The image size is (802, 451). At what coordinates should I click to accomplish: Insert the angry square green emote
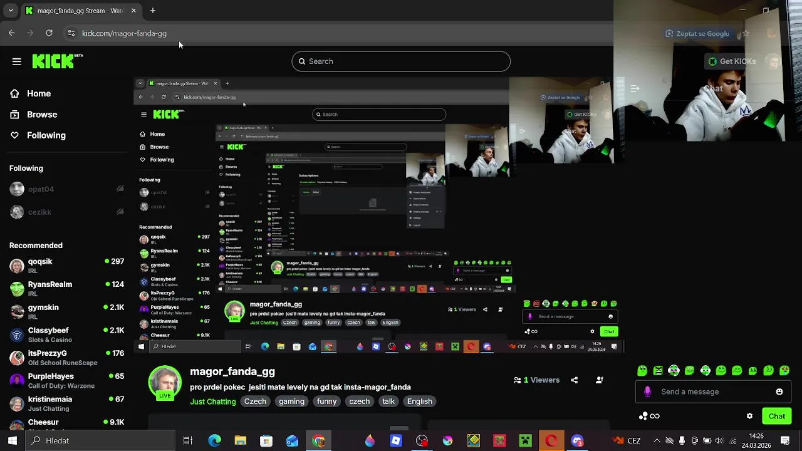tap(658, 371)
